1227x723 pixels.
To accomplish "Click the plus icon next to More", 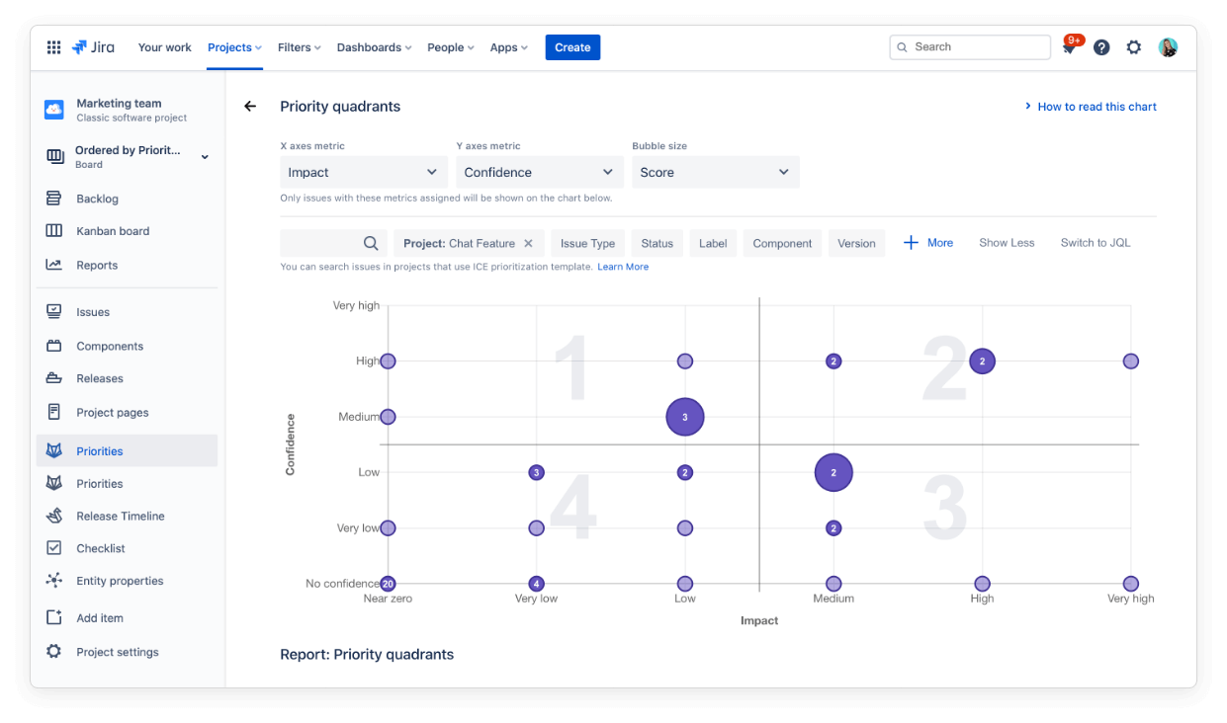I will (x=912, y=243).
